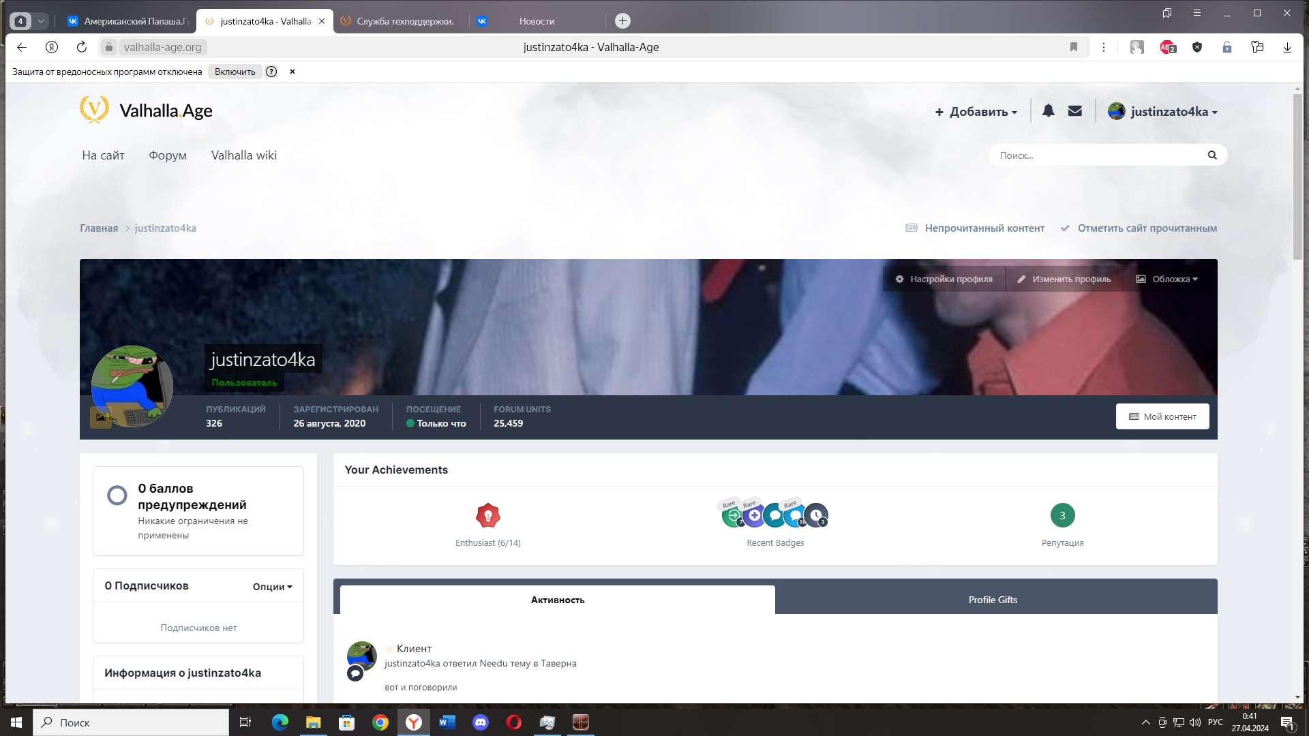
Task: Click the Enthusiast rank badge icon
Action: pyautogui.click(x=487, y=516)
